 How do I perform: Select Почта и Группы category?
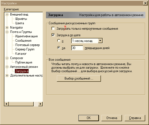point(21,32)
